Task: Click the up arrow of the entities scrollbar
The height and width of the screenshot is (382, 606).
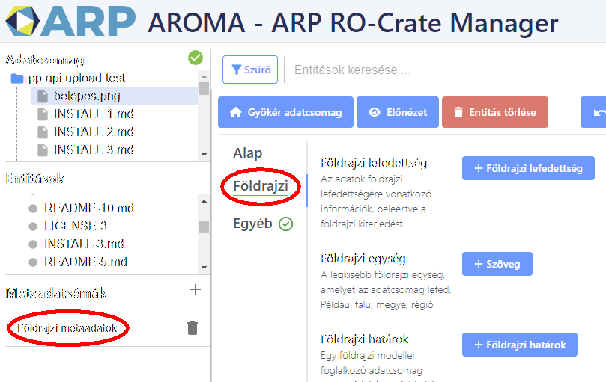Action: [204, 201]
